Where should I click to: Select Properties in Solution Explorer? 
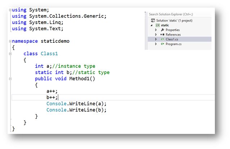tap(173, 30)
